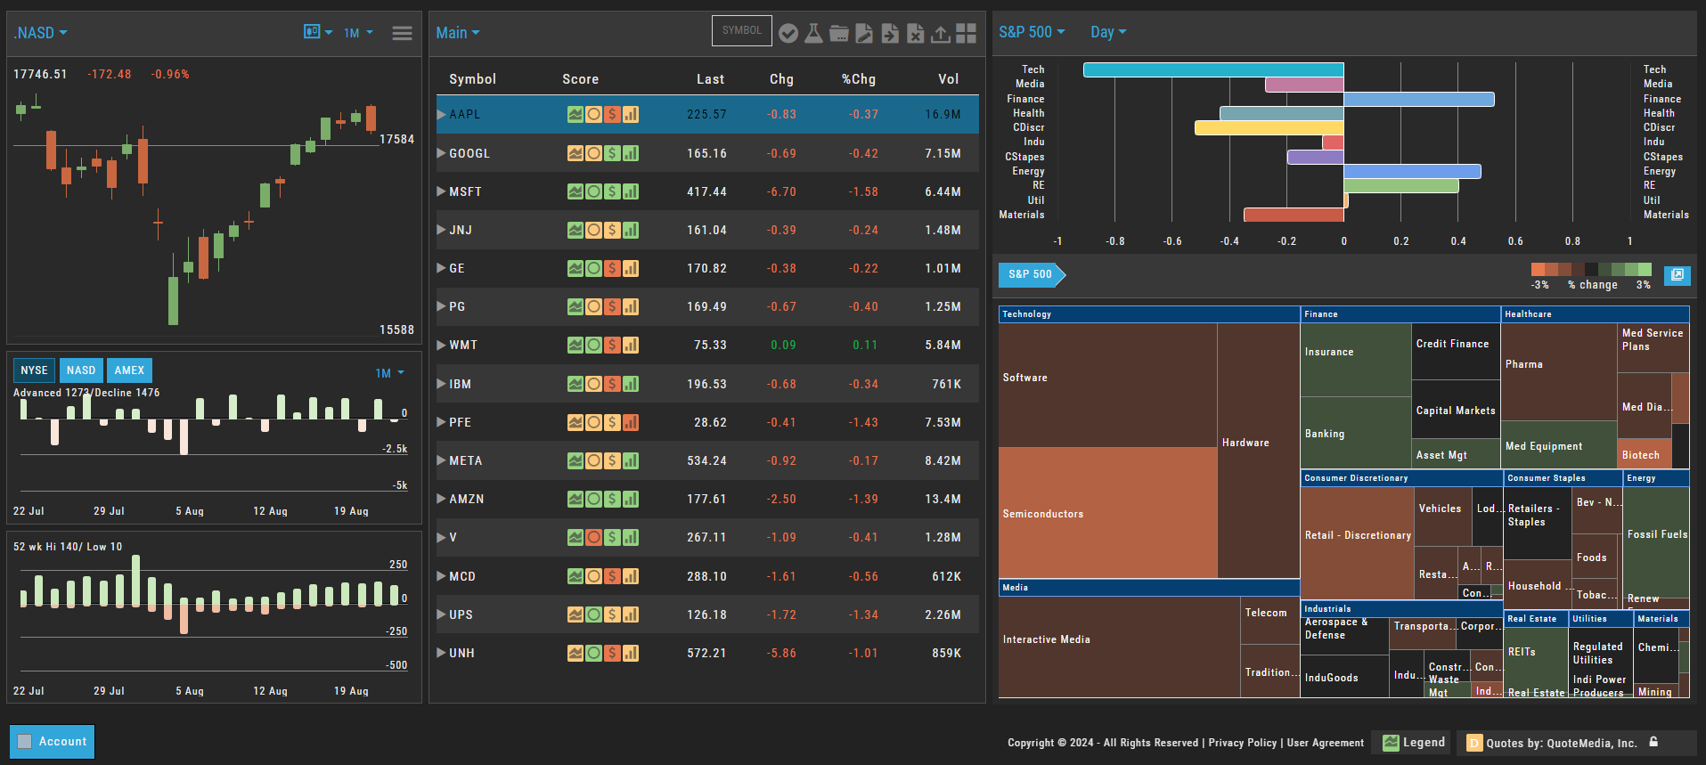
Task: Click the -3% end of color scale
Action: pyautogui.click(x=1539, y=270)
